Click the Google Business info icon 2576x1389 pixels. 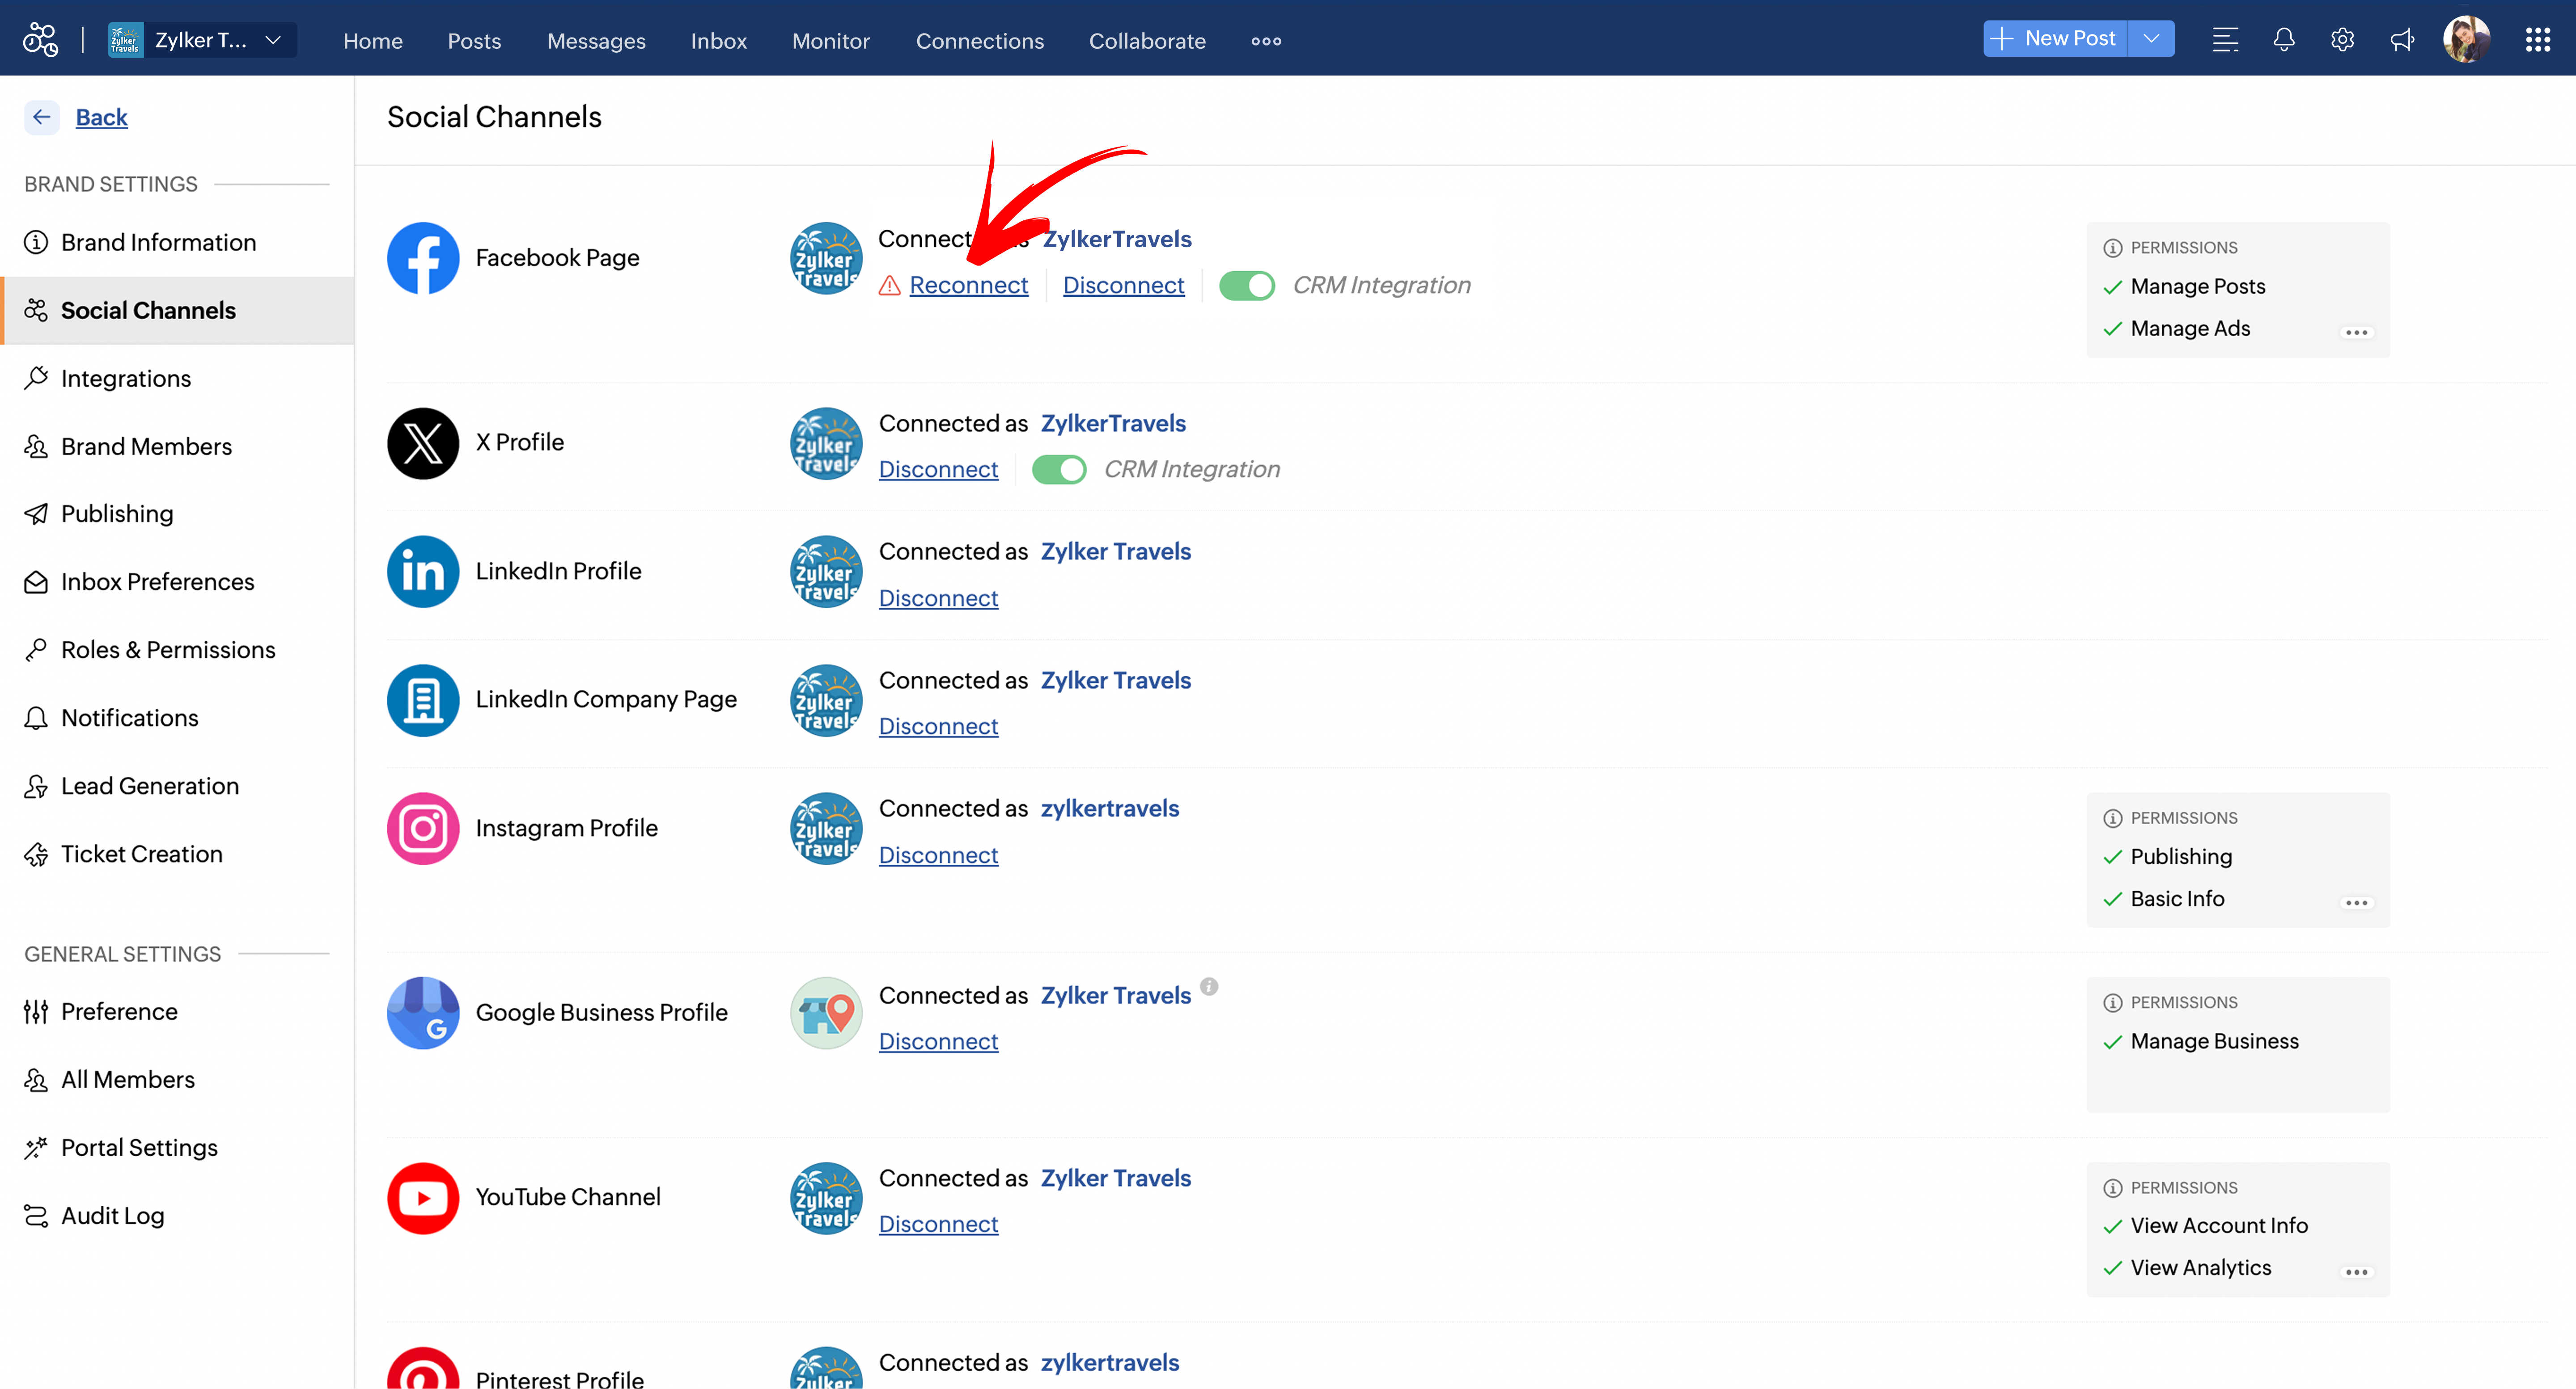pos(1209,986)
